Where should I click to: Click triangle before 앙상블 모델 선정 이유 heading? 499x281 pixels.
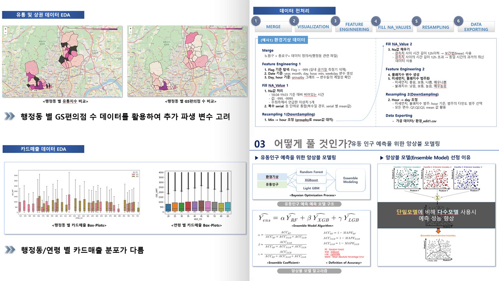[x=382, y=158]
